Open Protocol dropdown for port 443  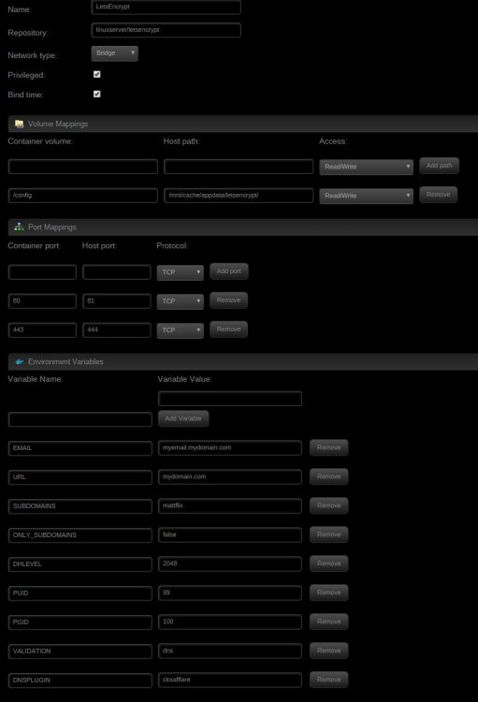[180, 330]
